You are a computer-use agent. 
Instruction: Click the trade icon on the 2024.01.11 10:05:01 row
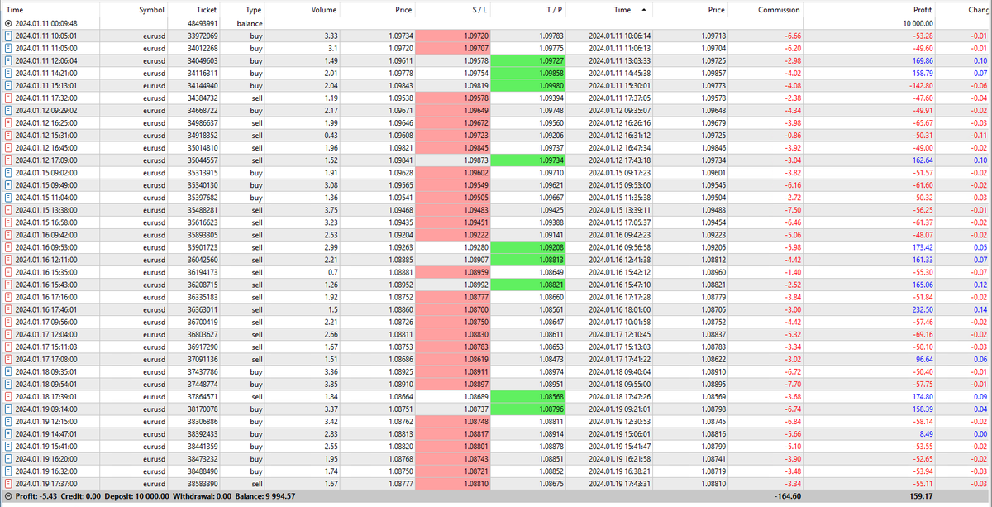click(8, 36)
